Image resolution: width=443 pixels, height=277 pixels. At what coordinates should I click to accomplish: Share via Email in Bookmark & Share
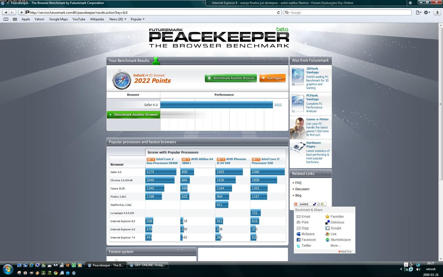tap(303, 217)
